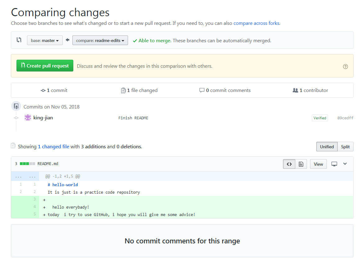Open the 1 commit tab

point(54,90)
